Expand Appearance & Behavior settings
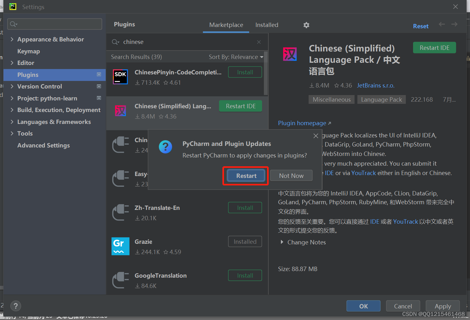The image size is (470, 320). pos(12,39)
